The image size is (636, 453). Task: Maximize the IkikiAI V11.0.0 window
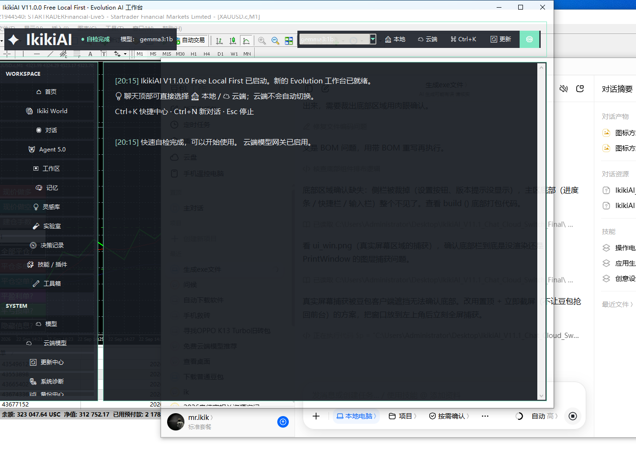pos(521,7)
